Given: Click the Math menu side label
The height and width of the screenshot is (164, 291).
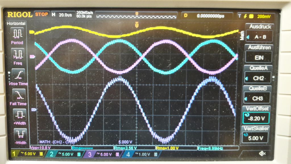Looking at the screenshot, I should 242,36.
